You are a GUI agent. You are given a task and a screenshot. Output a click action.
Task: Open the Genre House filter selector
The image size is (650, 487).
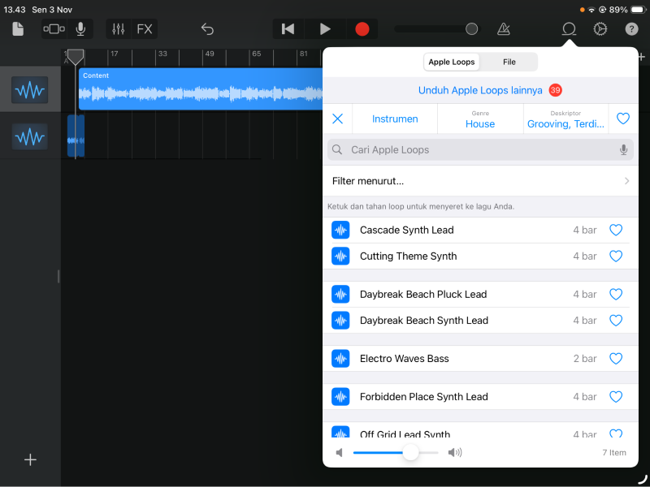click(x=480, y=119)
